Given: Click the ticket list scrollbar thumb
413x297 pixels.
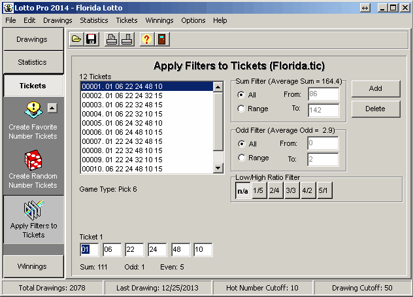Looking at the screenshot, I should coord(218,121).
